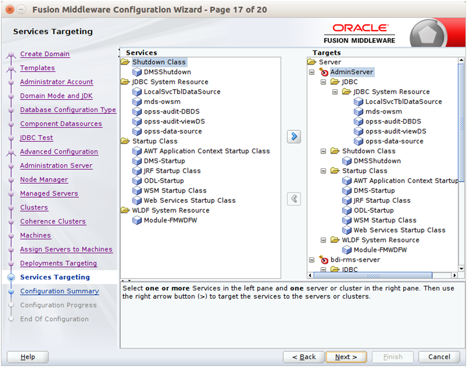Click DMS-Startup icon in Services pane
Viewport: 467px width, 367px height.
137,161
